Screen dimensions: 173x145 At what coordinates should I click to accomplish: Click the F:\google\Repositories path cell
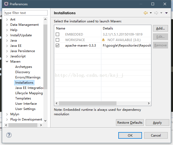pos(127,46)
